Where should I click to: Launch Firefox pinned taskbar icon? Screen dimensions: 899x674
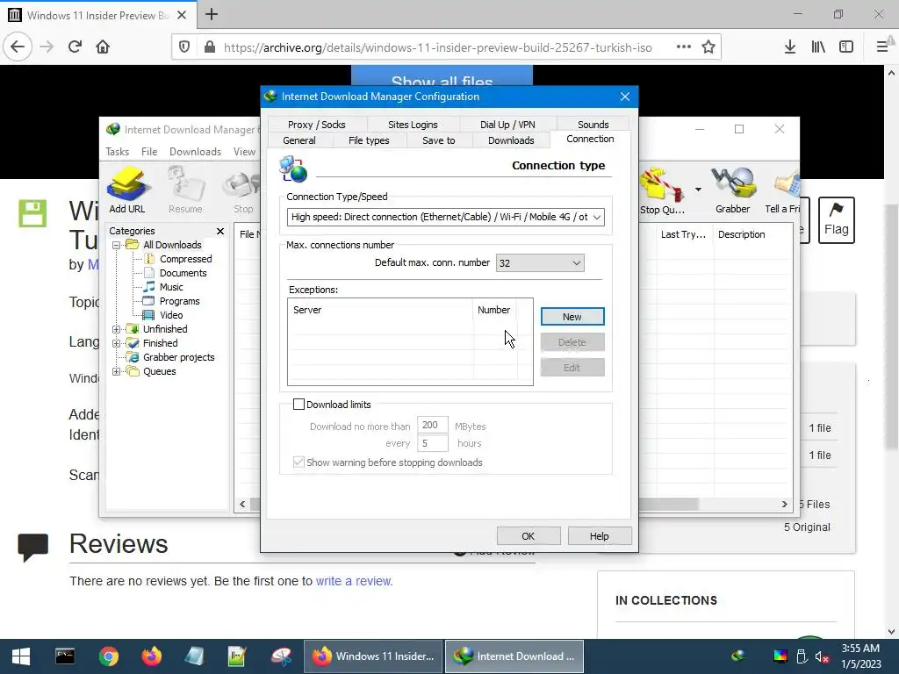point(151,656)
